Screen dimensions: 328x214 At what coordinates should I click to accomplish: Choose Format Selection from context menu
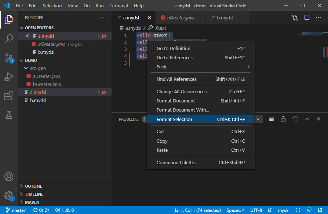click(201, 119)
